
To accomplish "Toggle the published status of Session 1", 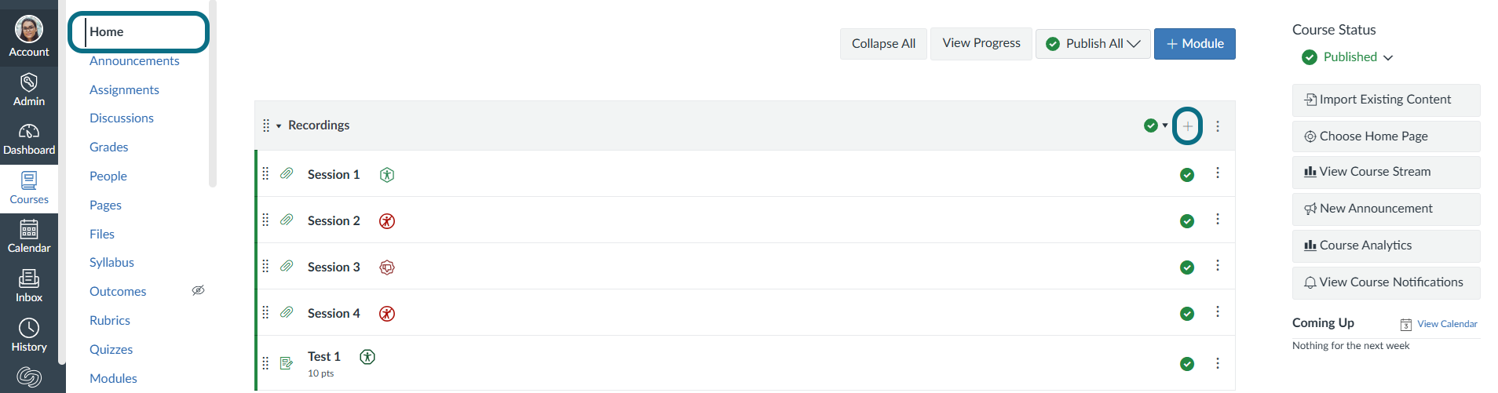I will [x=1187, y=175].
